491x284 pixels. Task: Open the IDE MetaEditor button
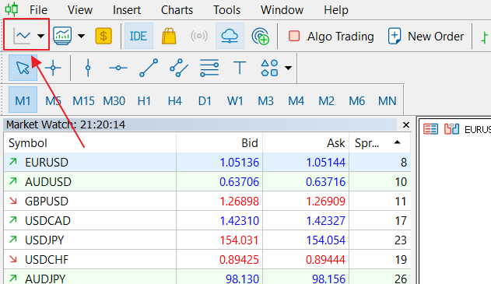point(139,36)
